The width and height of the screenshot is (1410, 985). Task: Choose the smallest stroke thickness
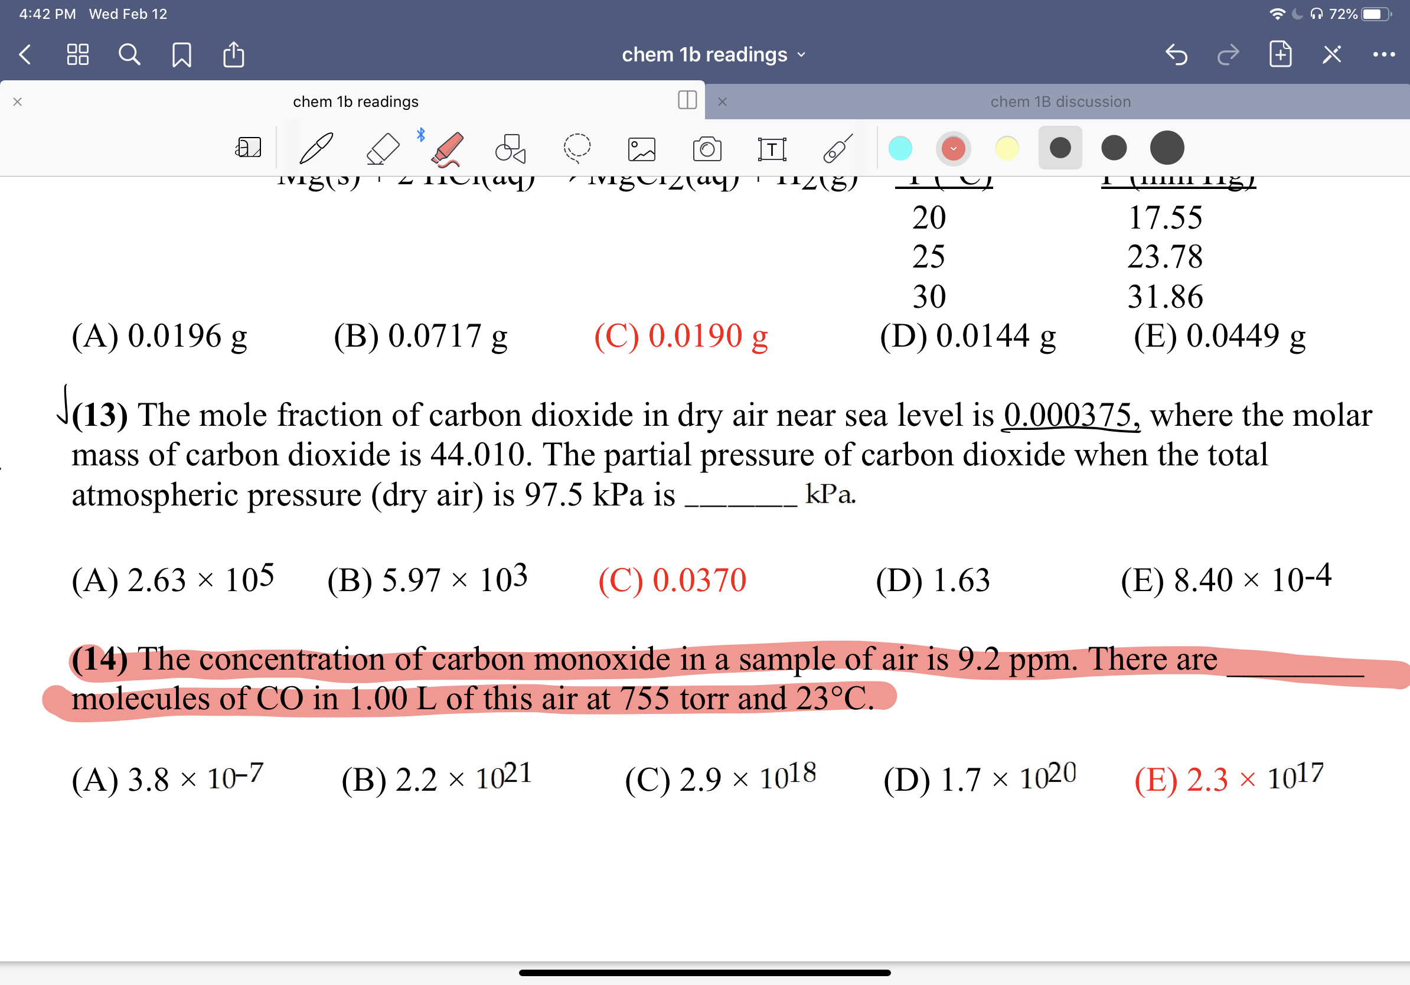pyautogui.click(x=1060, y=148)
